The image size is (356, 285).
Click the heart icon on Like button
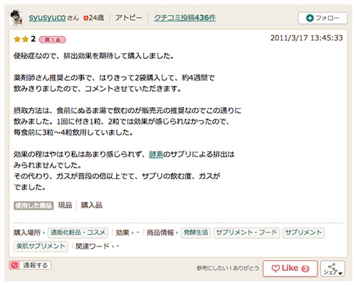(276, 269)
